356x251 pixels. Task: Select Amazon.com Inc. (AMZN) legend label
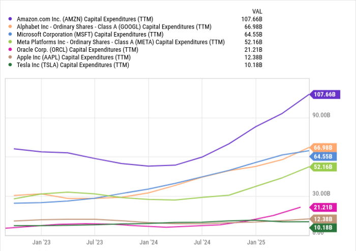[x=85, y=19]
